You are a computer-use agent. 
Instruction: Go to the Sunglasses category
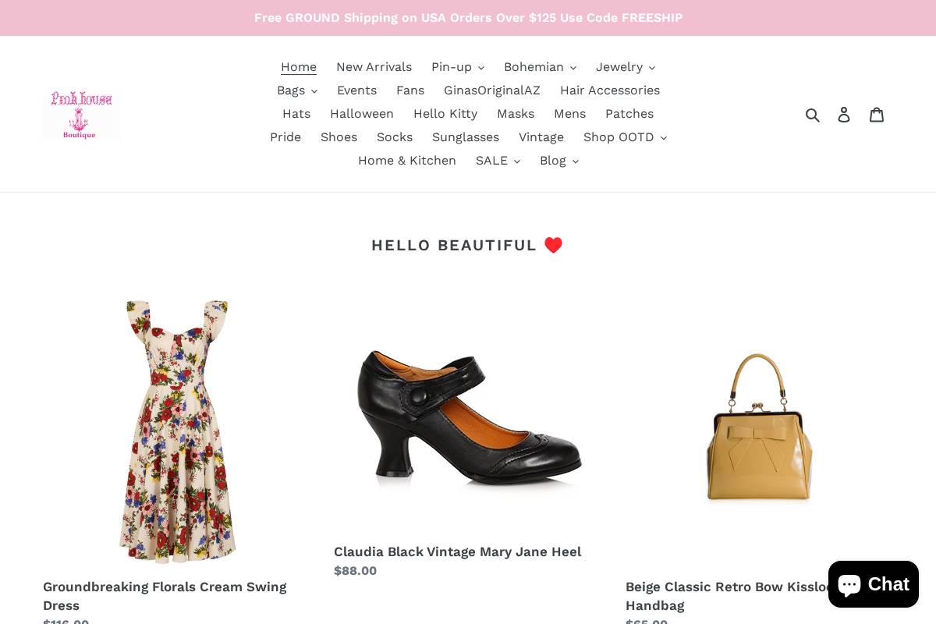(466, 137)
